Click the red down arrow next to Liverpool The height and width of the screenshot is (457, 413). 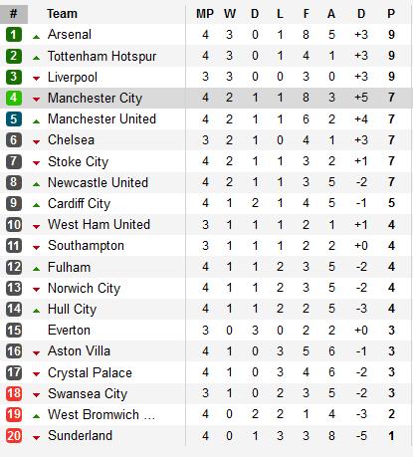(x=37, y=79)
